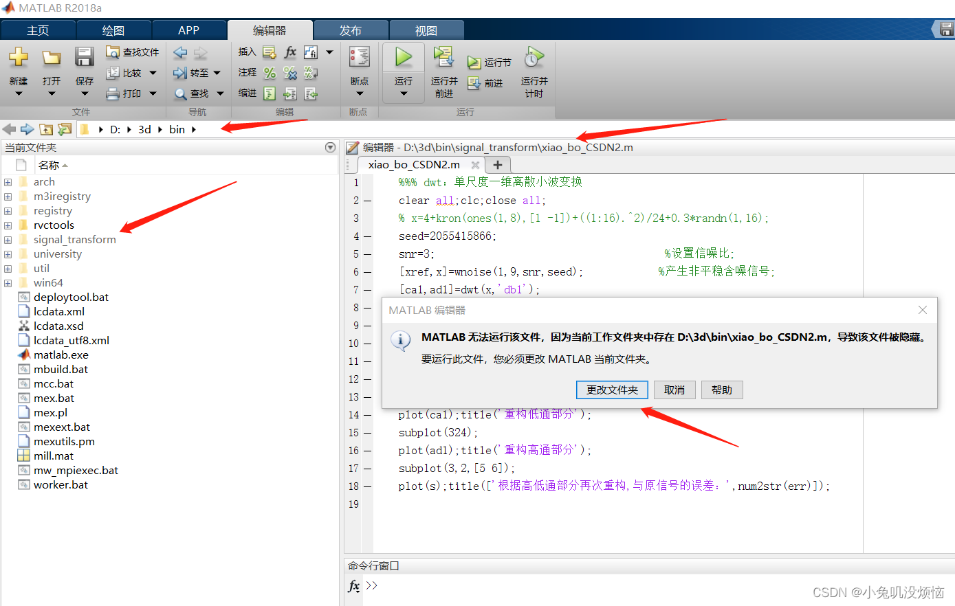Open the Compare dropdown arrow

click(x=153, y=73)
